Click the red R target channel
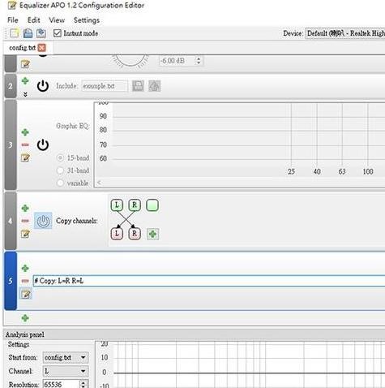This screenshot has height=388, width=385. (135, 234)
